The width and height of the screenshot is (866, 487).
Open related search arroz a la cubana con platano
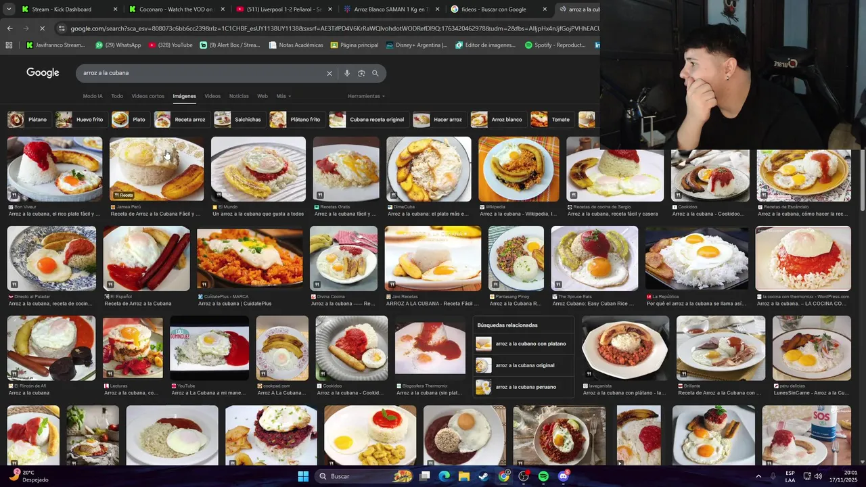pyautogui.click(x=523, y=344)
